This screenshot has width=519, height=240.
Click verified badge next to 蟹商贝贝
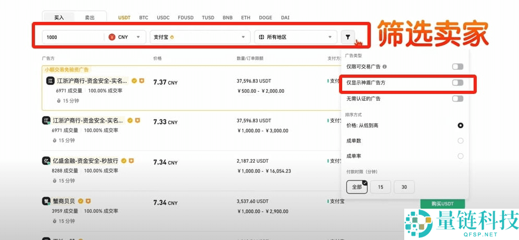pos(80,201)
